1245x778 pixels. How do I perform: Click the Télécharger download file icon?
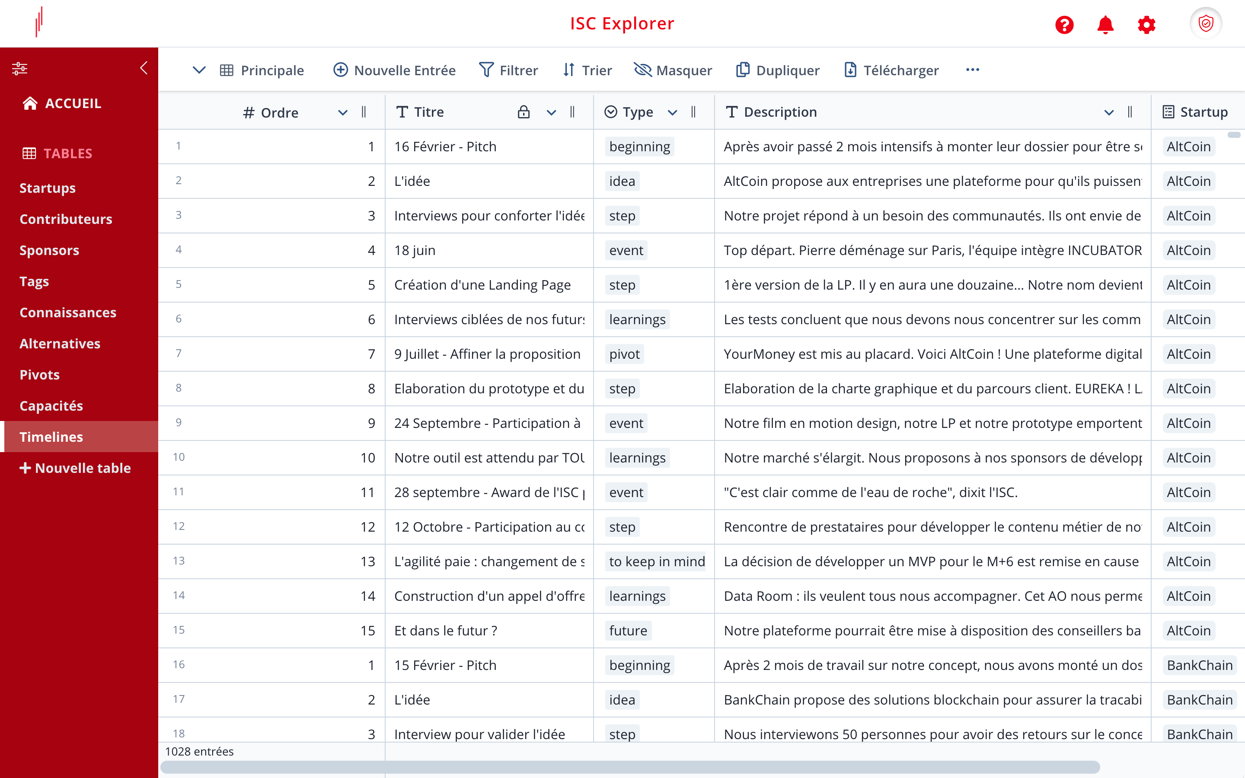(x=850, y=70)
